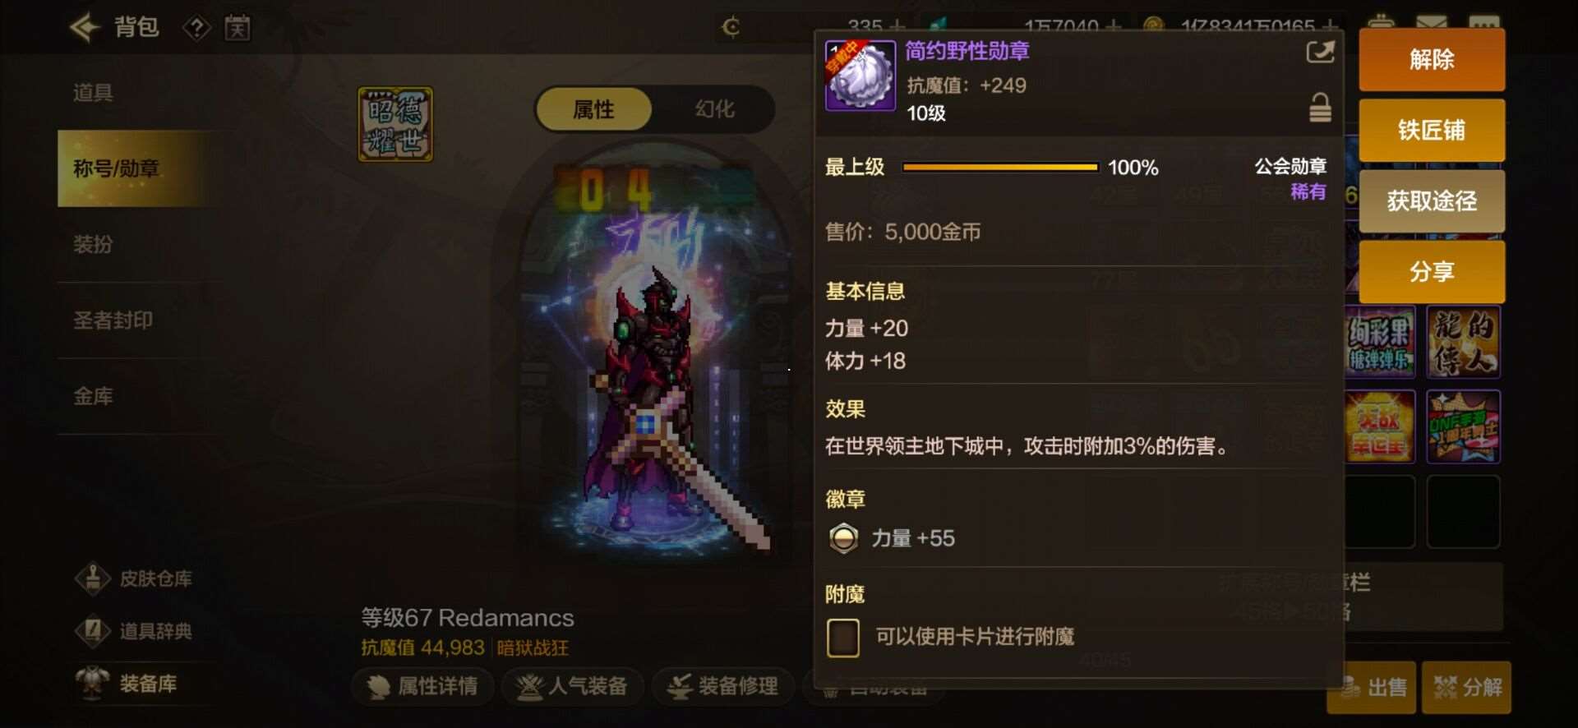Click the 解除 unequip button

tap(1432, 59)
